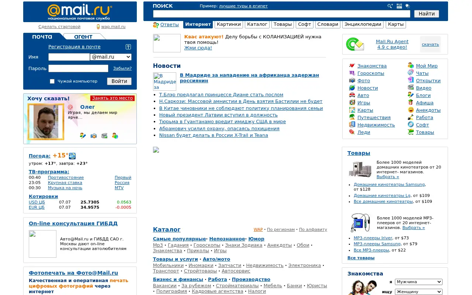Select the Картинки search tab
472x295 pixels.
tap(229, 24)
